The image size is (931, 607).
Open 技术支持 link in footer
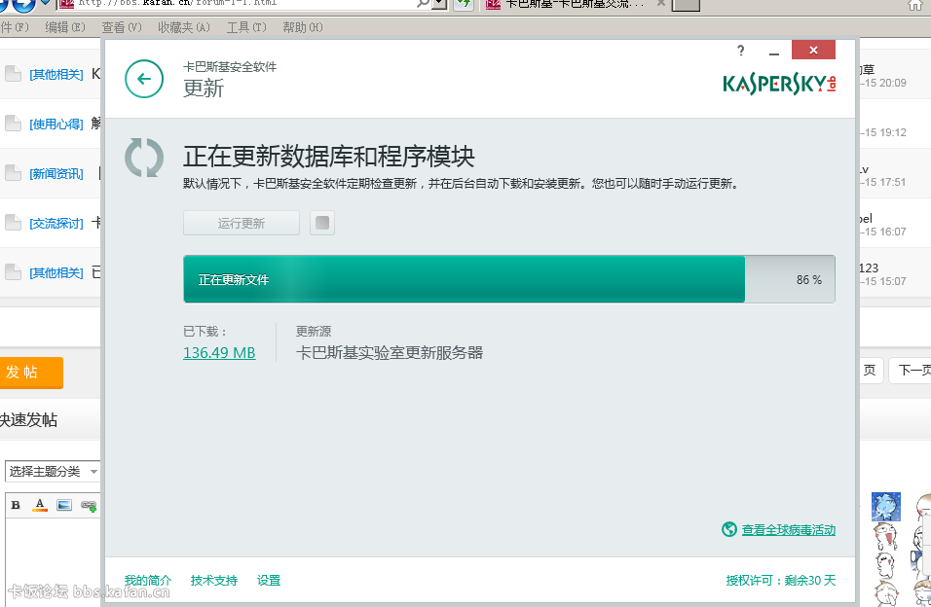click(213, 581)
